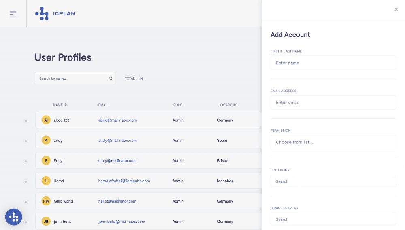Click the Locations search field

point(333,181)
